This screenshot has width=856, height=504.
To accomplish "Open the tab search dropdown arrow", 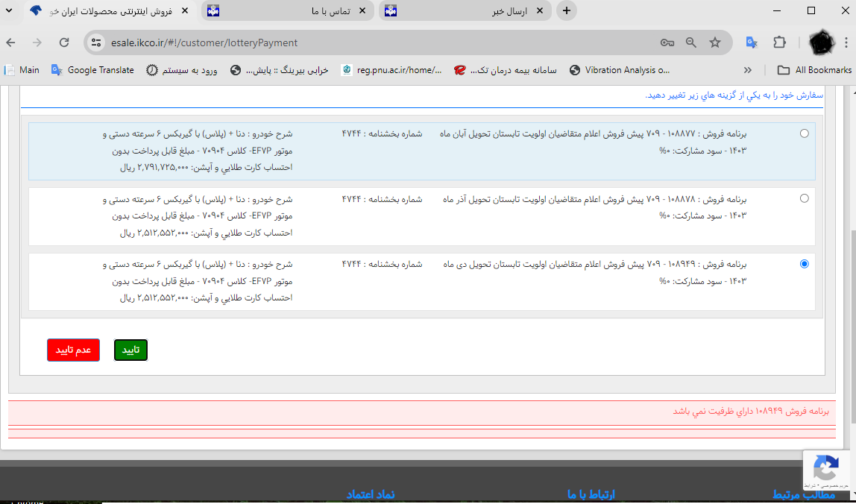I will click(9, 11).
